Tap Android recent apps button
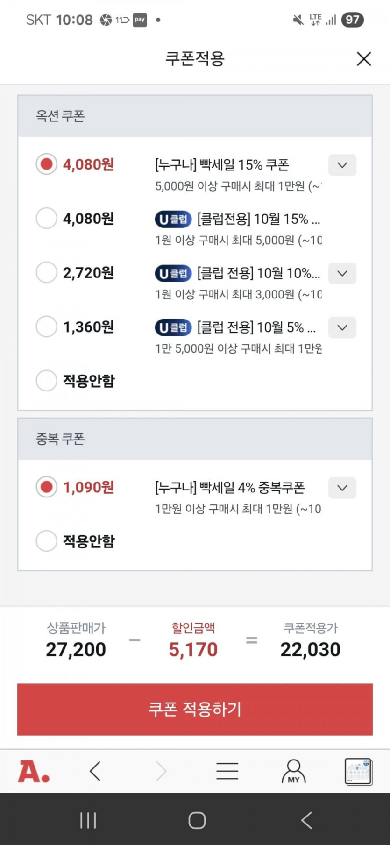This screenshot has width=390, height=845. pos(88,820)
